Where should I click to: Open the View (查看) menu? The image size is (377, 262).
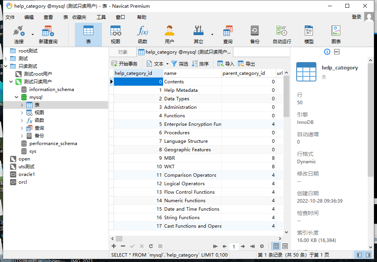click(x=48, y=17)
